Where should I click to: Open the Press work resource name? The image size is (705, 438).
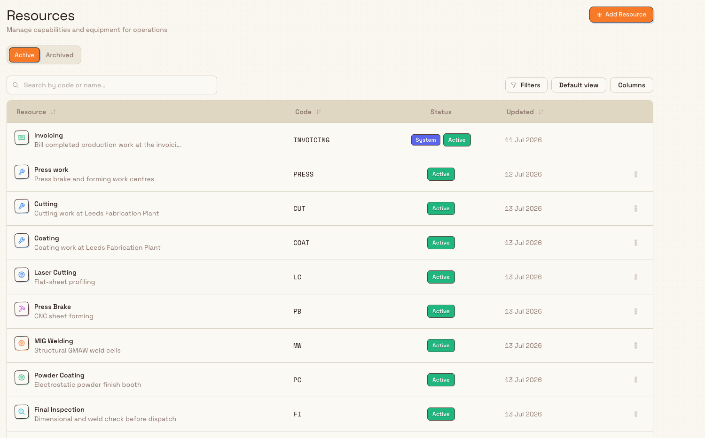click(x=51, y=169)
